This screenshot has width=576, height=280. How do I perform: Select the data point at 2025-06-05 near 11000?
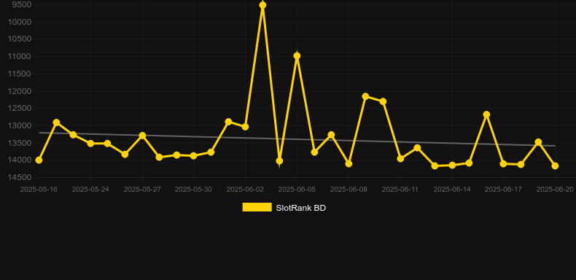click(297, 56)
